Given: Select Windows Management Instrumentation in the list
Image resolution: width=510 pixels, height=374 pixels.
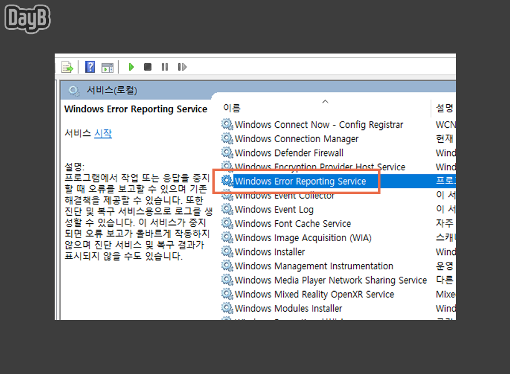Looking at the screenshot, I should pyautogui.click(x=313, y=266).
